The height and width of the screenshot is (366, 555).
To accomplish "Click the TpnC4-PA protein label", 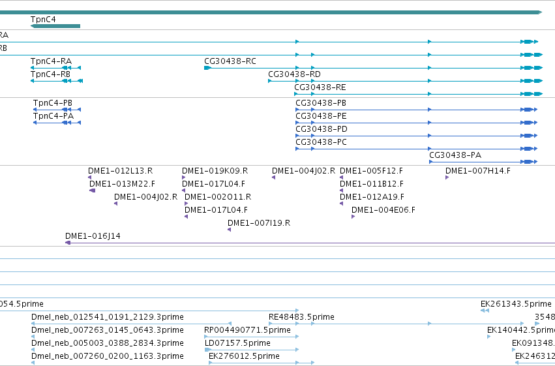I will [53, 116].
